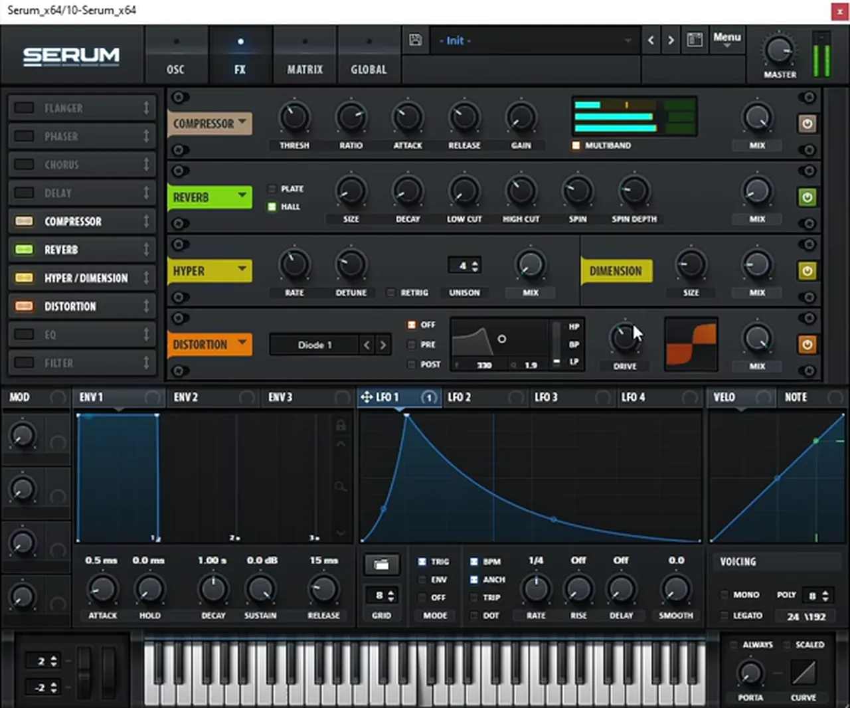Image resolution: width=850 pixels, height=708 pixels.
Task: Toggle the Hyper/Dimension power button
Action: [x=807, y=271]
